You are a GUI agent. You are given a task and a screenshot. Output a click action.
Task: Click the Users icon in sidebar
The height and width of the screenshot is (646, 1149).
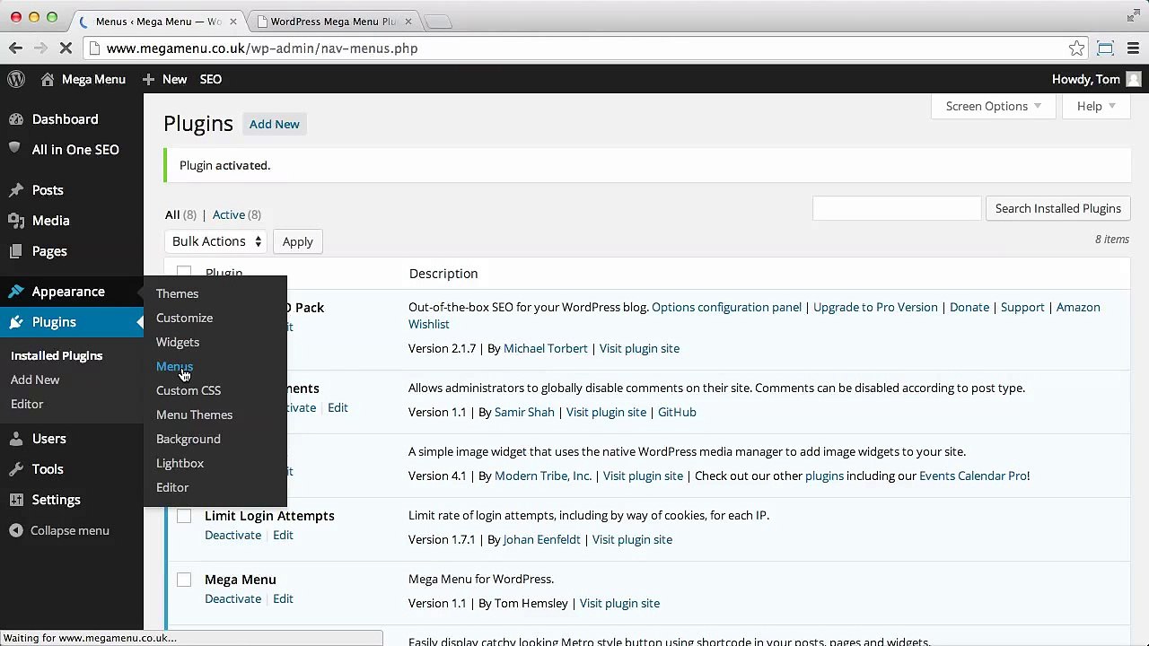(15, 438)
